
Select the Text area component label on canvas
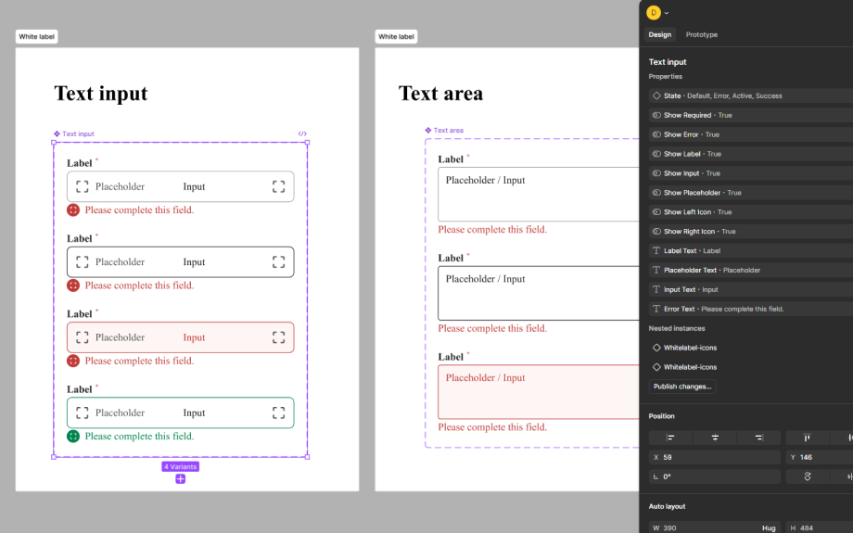point(444,131)
